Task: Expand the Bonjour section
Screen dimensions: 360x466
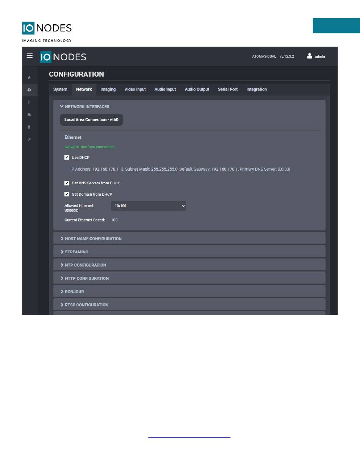Action: click(x=189, y=292)
